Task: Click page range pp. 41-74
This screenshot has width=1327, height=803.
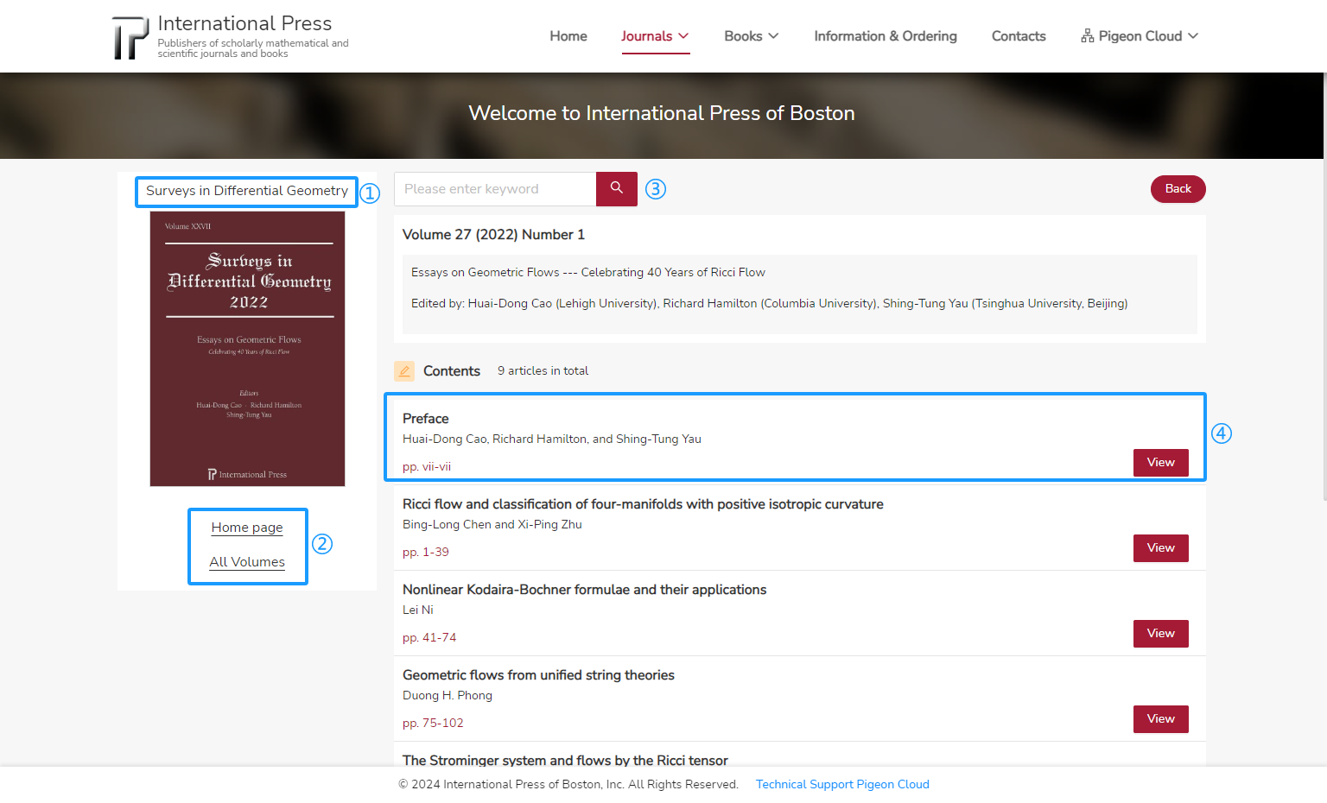Action: 429,638
